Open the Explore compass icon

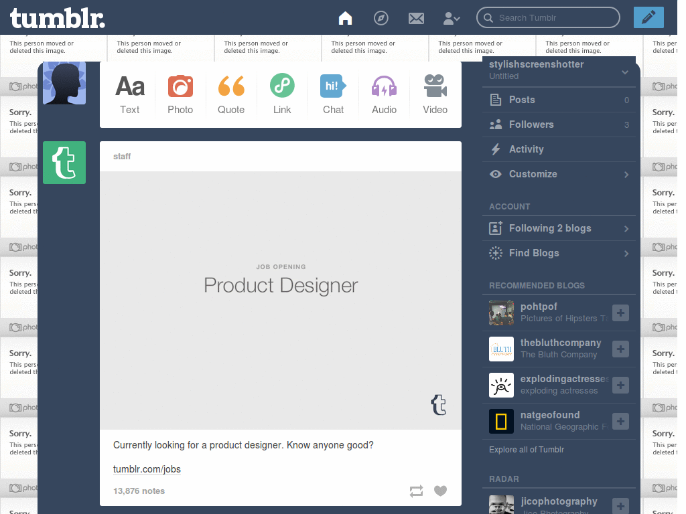tap(381, 18)
